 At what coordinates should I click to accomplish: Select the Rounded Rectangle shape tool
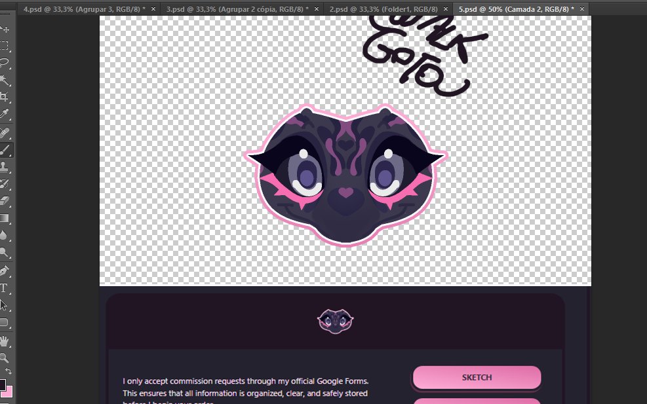tap(5, 322)
